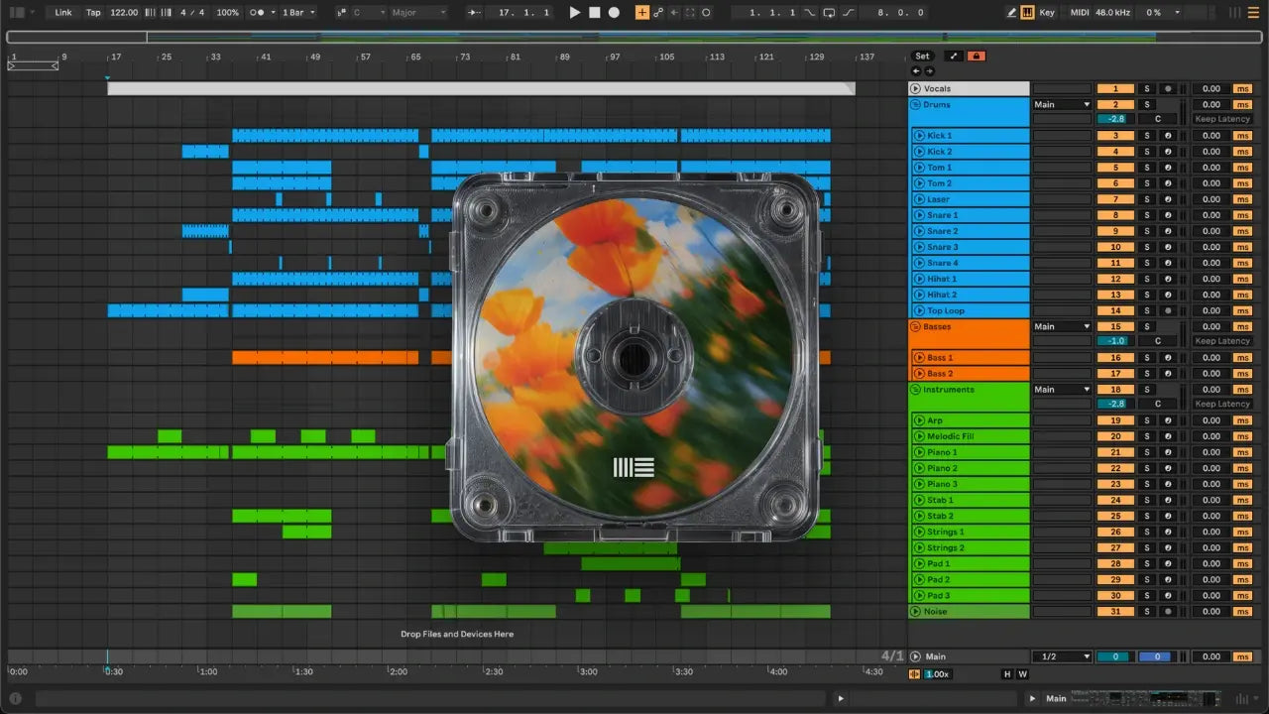Click the Follow playback arrow icon

coord(475,13)
